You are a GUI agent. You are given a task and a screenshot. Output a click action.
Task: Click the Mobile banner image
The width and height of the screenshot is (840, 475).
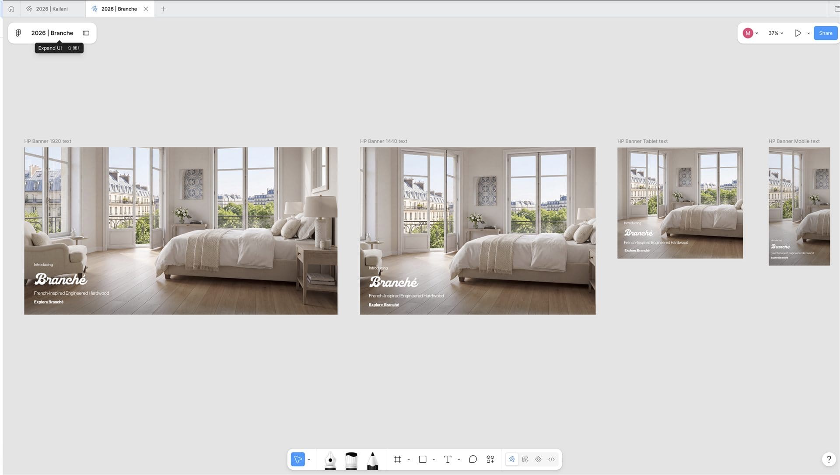coord(799,206)
